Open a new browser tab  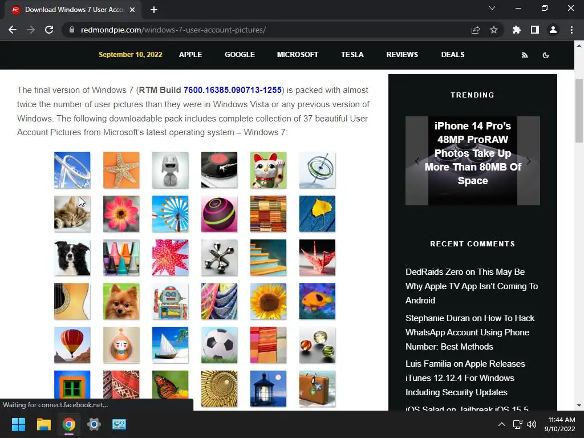[154, 10]
